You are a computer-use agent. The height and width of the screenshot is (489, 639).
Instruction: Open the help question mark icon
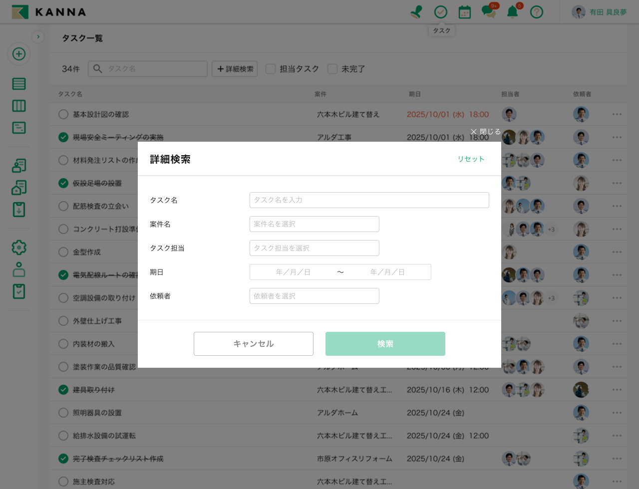[536, 12]
